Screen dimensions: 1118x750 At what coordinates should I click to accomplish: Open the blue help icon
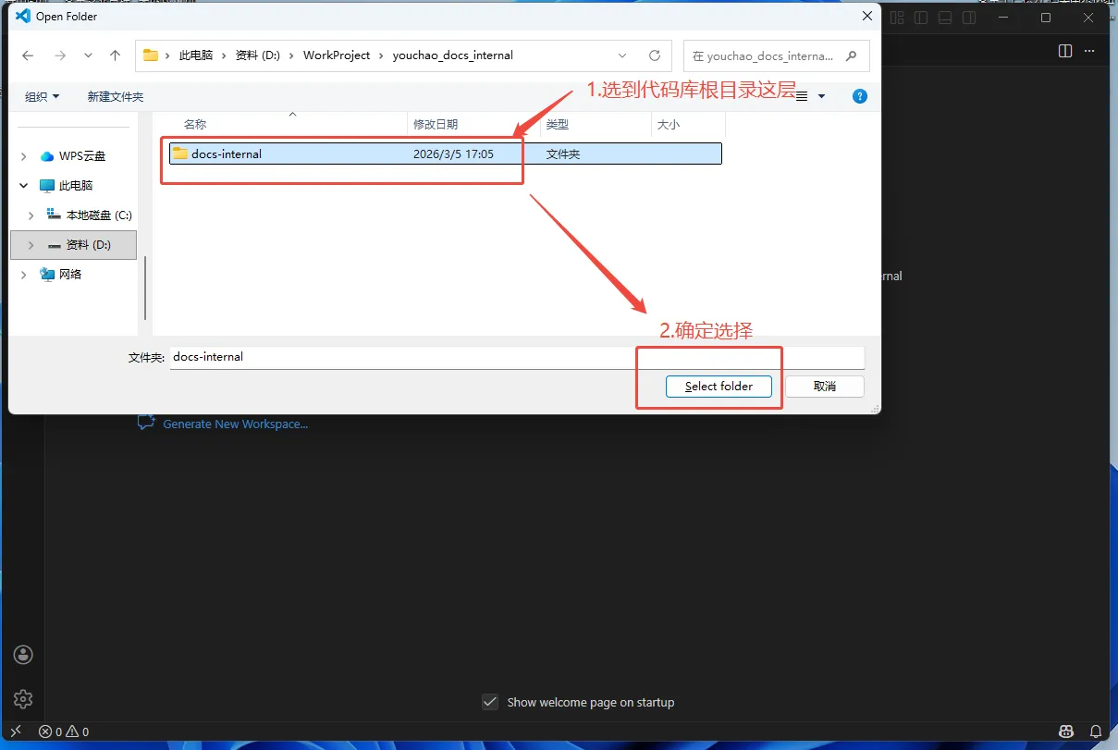click(x=860, y=96)
